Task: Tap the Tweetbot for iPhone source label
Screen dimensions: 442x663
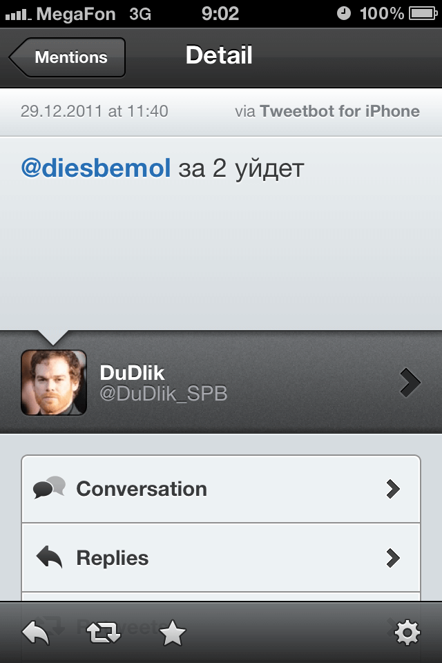Action: click(x=340, y=111)
